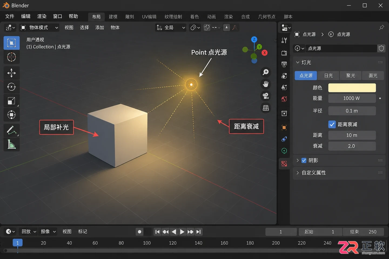Open the View Layer properties tab icon
This screenshot has width=389, height=259.
(x=284, y=76)
